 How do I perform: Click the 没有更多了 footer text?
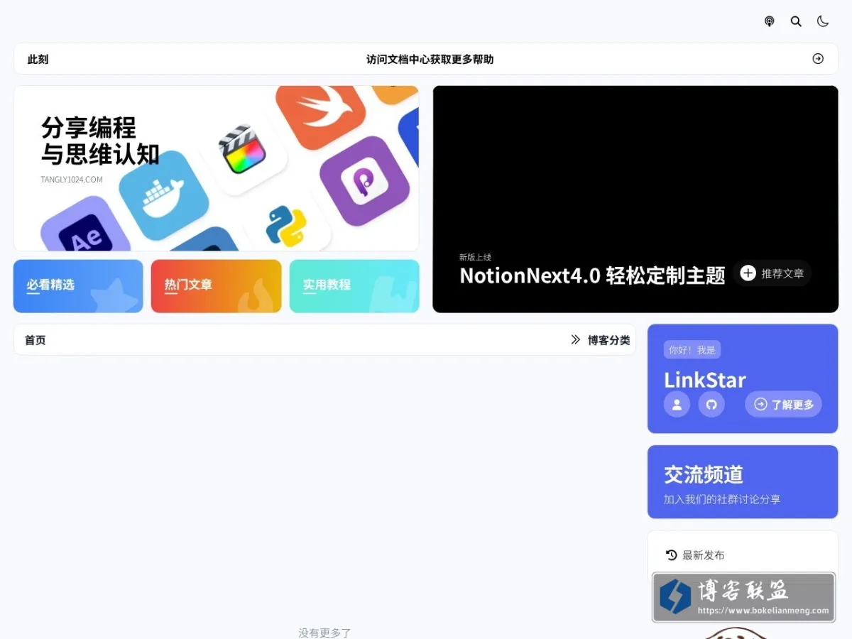pyautogui.click(x=324, y=633)
